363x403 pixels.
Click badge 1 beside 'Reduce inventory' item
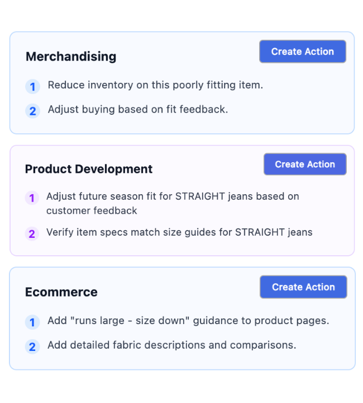[32, 87]
